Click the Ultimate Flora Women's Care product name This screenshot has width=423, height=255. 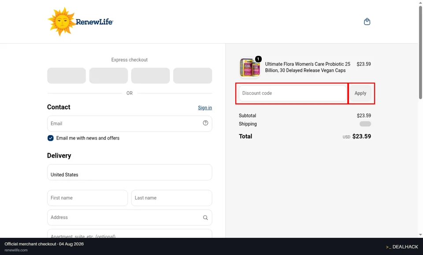point(308,67)
